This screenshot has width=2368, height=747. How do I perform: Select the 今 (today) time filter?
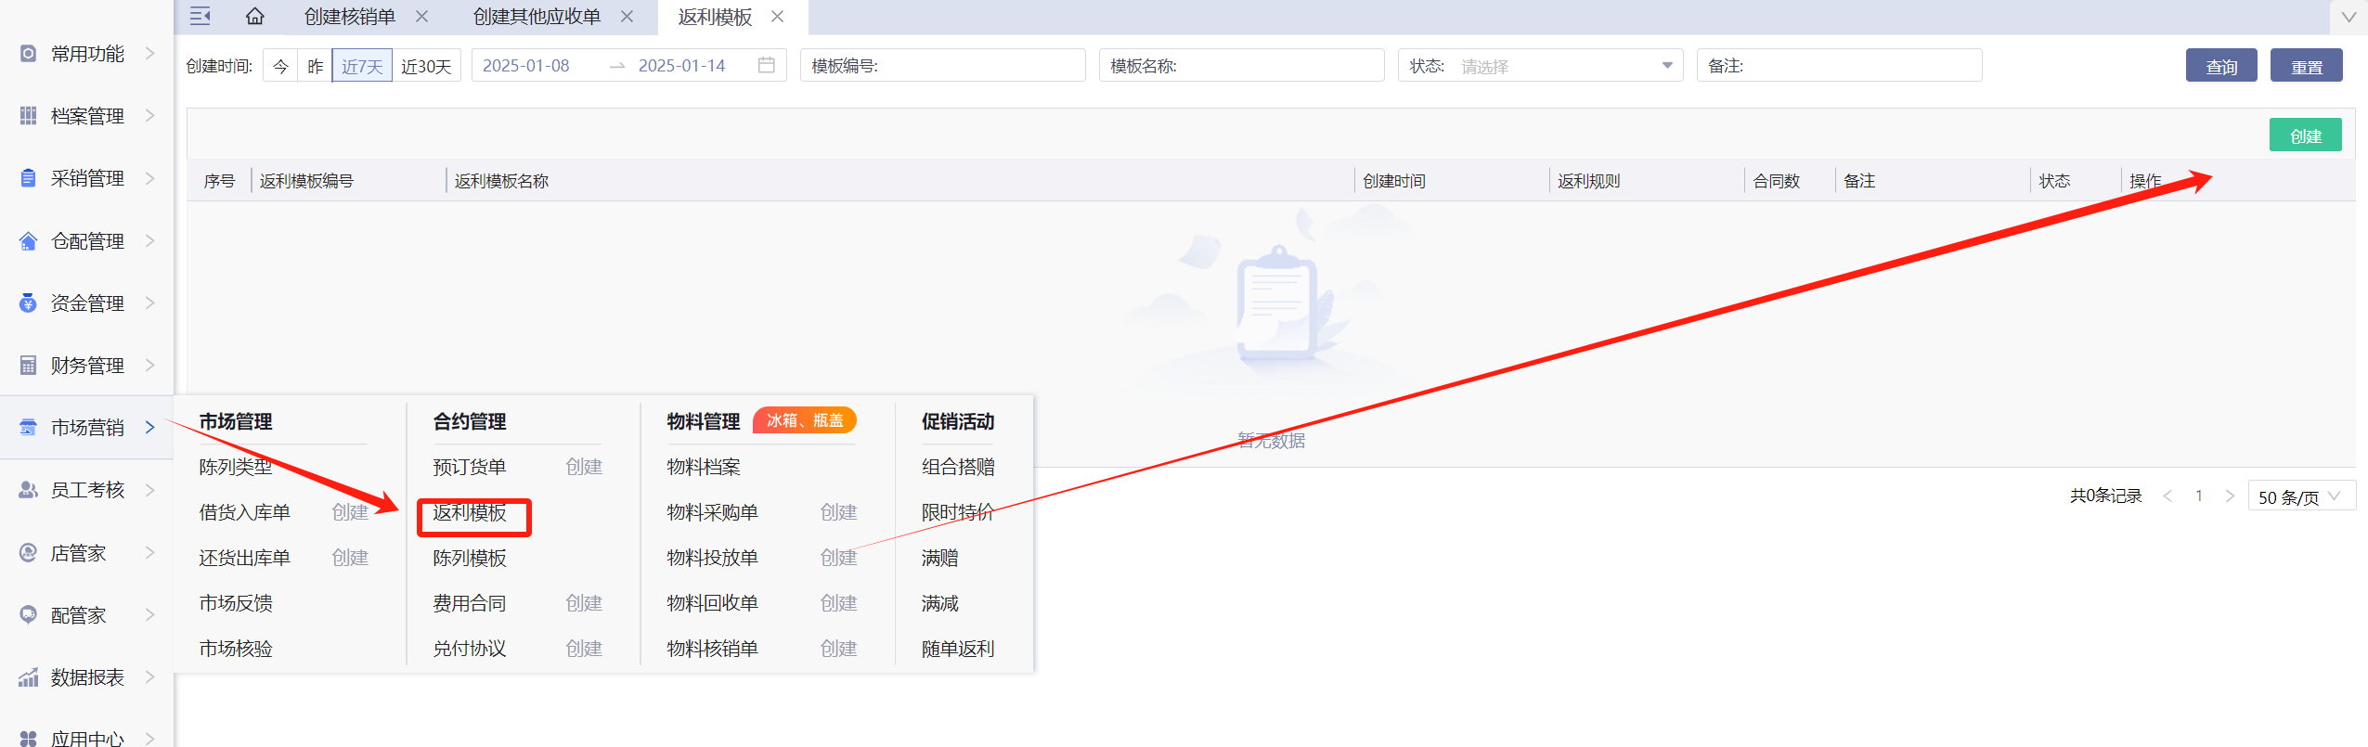[280, 66]
